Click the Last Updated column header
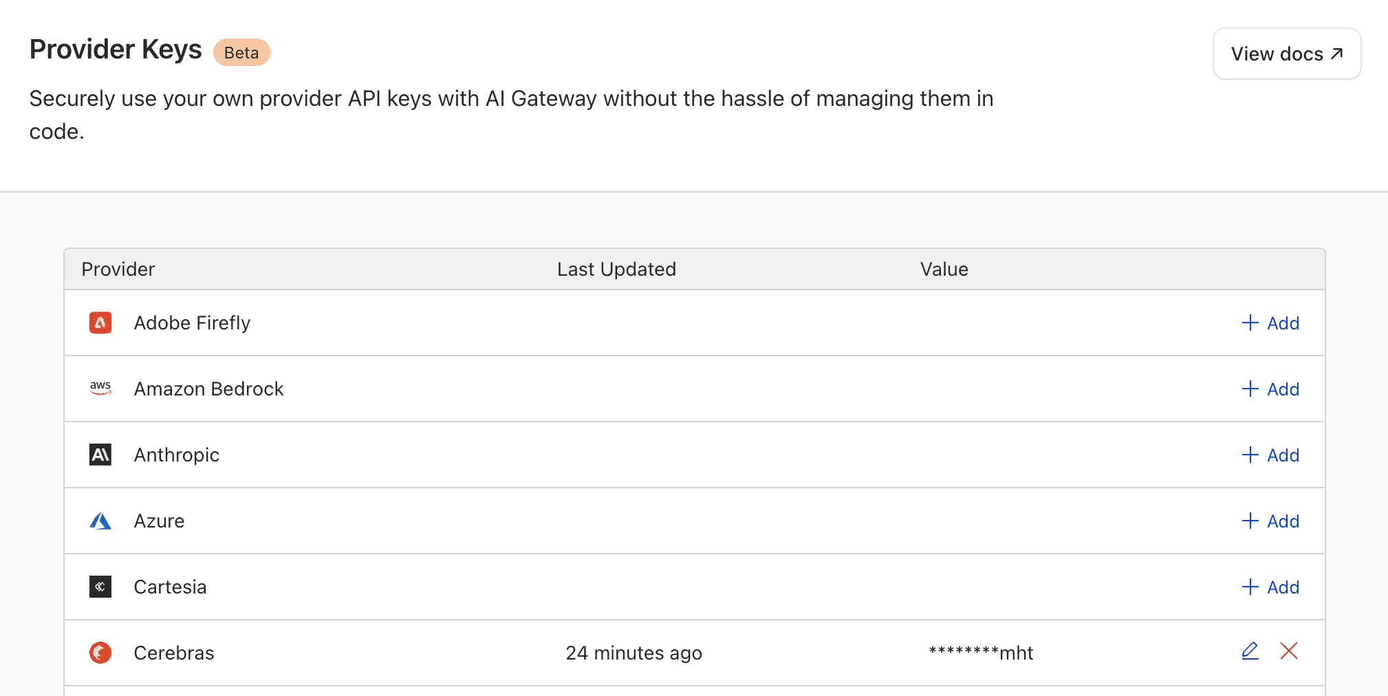Viewport: 1388px width, 696px height. point(616,269)
